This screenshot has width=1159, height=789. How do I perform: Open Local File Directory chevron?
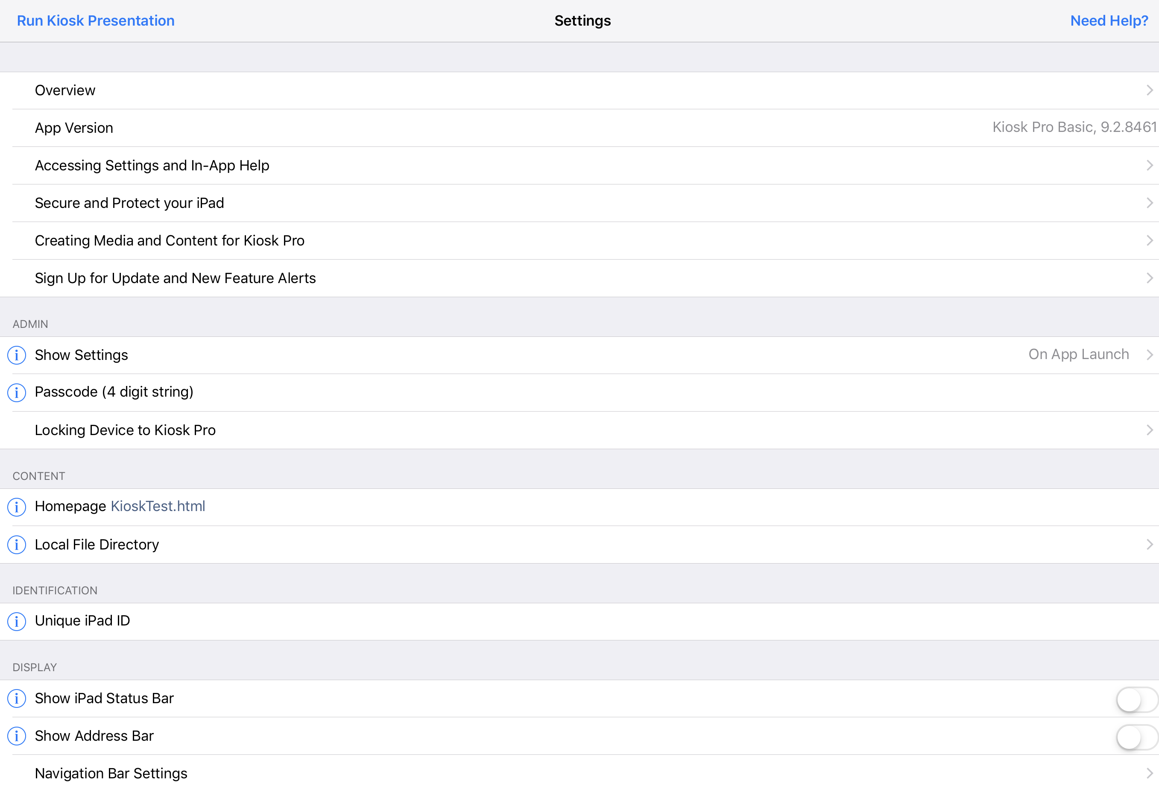point(1149,545)
